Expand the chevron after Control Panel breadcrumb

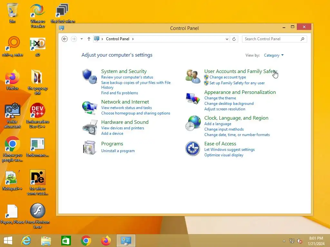tap(133, 39)
